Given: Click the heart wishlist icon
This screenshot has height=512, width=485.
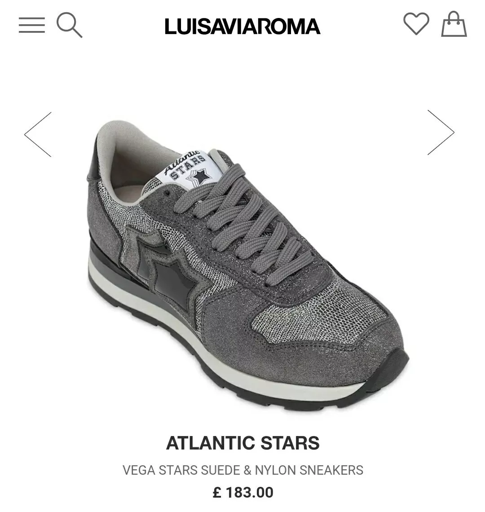Looking at the screenshot, I should coord(416,24).
